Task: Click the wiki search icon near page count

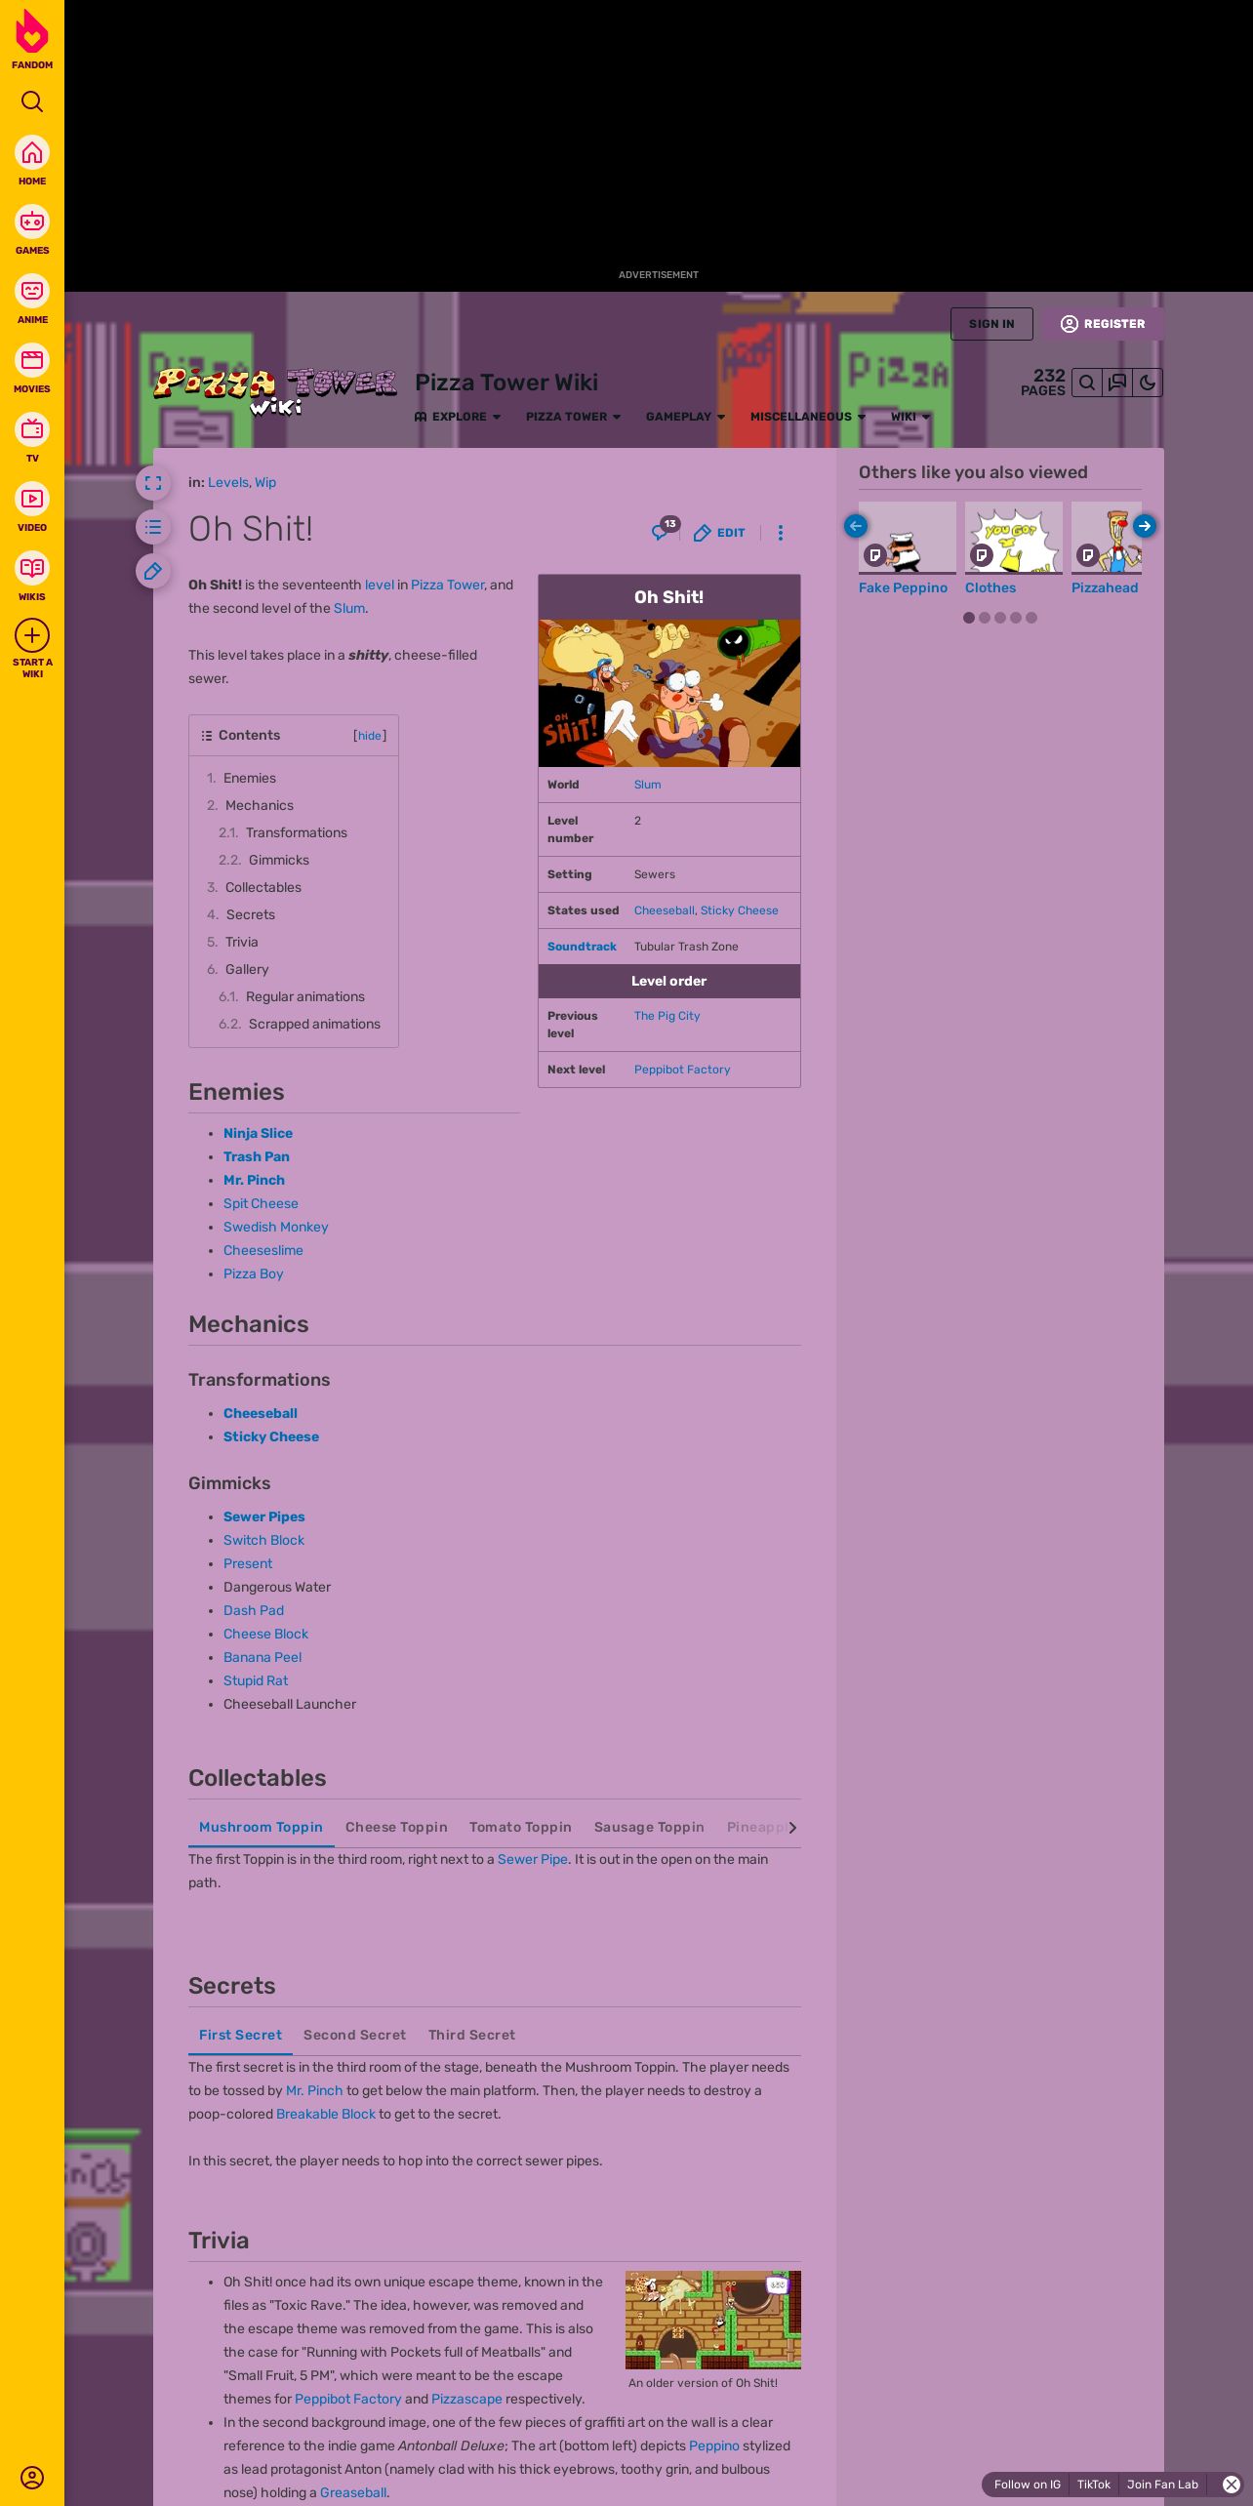Action: (x=1086, y=383)
